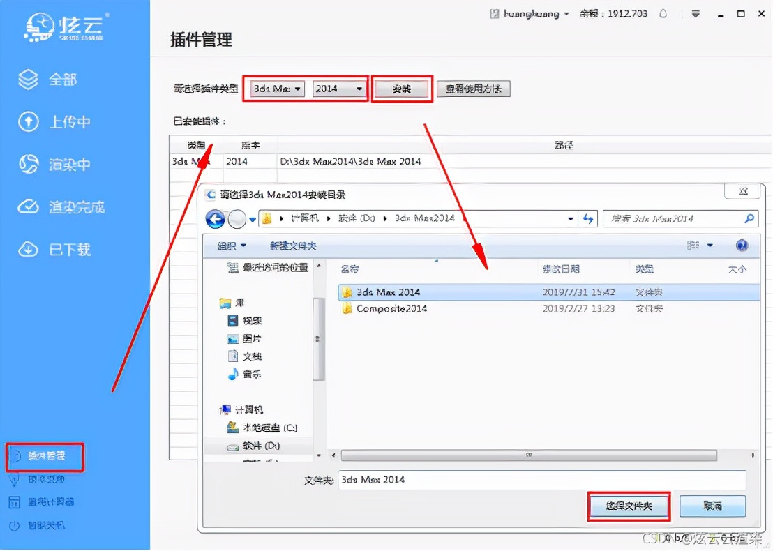The height and width of the screenshot is (551, 773).
Task: Open the view options dropdown arrow
Action: pyautogui.click(x=710, y=245)
